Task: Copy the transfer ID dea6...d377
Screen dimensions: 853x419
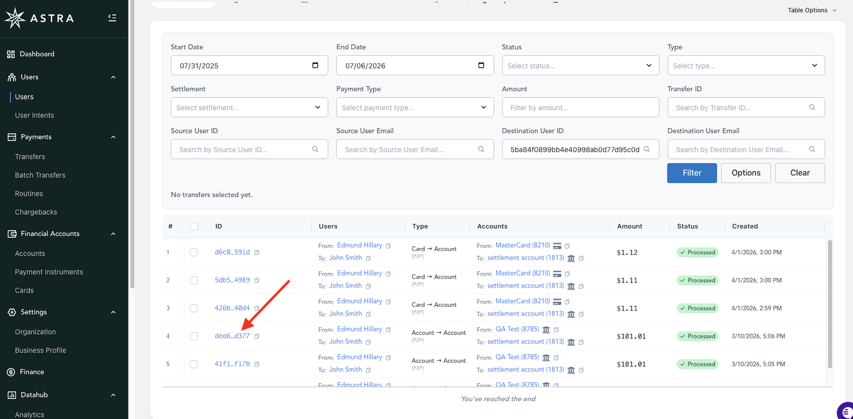Action: click(x=257, y=336)
